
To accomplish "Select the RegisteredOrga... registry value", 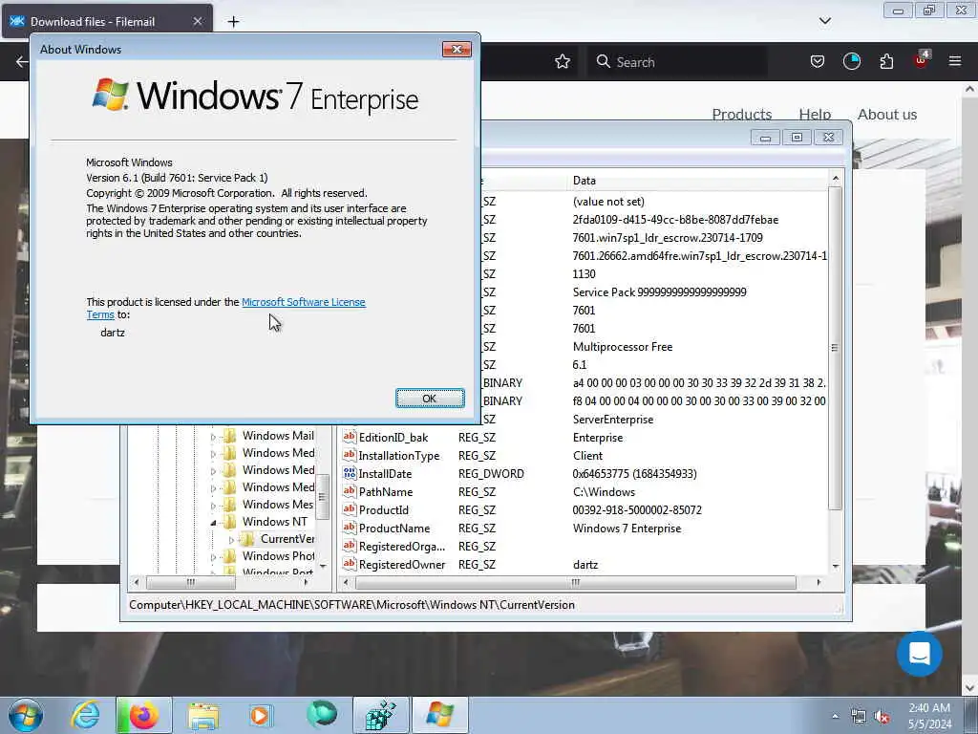I will click(402, 546).
